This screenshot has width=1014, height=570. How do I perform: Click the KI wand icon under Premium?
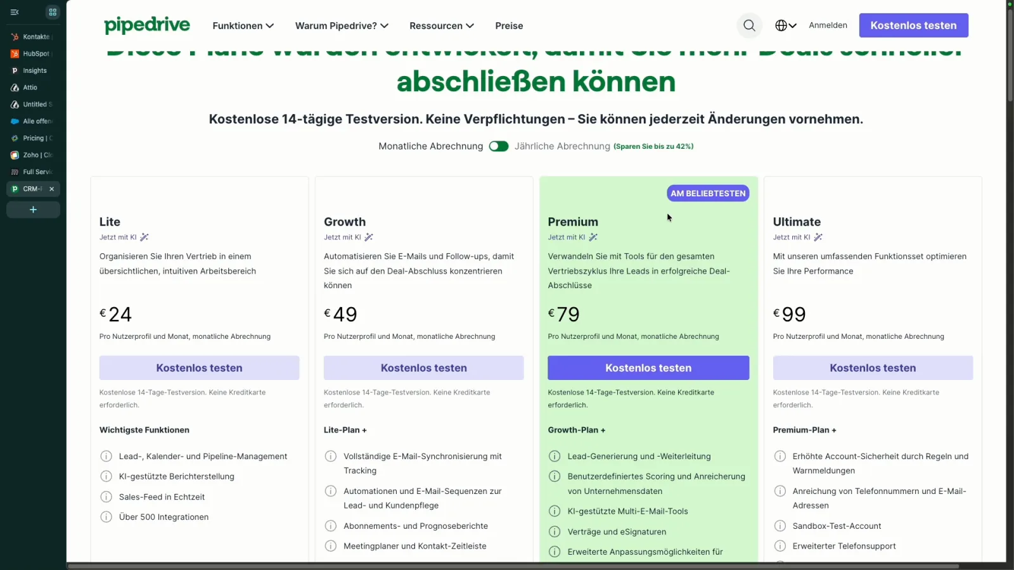point(593,237)
